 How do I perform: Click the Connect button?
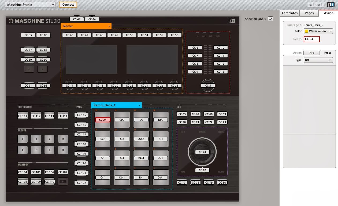[68, 5]
